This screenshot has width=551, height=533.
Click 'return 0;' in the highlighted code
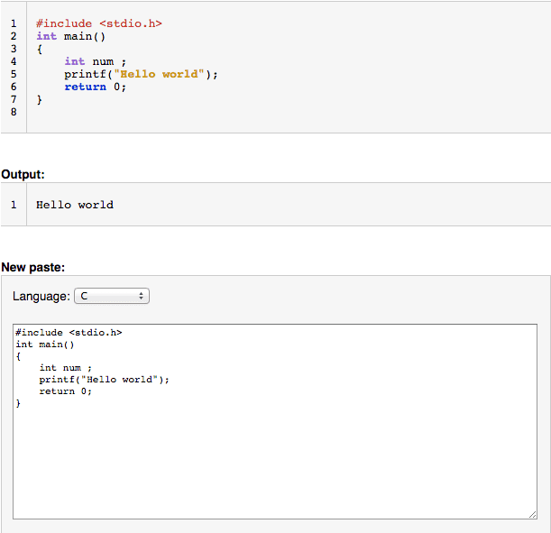(95, 87)
